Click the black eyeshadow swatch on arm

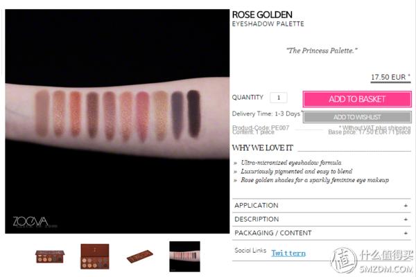(193, 114)
